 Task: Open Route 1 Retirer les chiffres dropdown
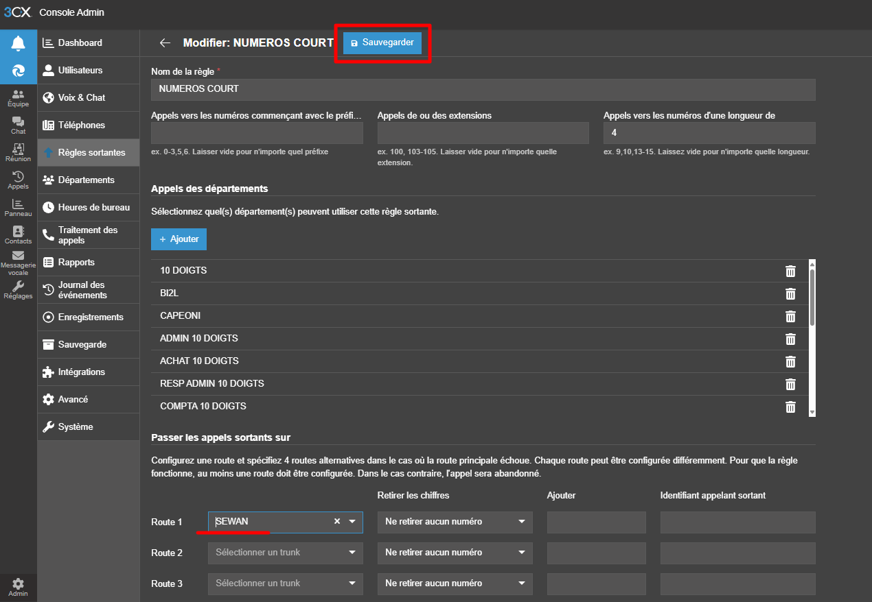pyautogui.click(x=455, y=522)
